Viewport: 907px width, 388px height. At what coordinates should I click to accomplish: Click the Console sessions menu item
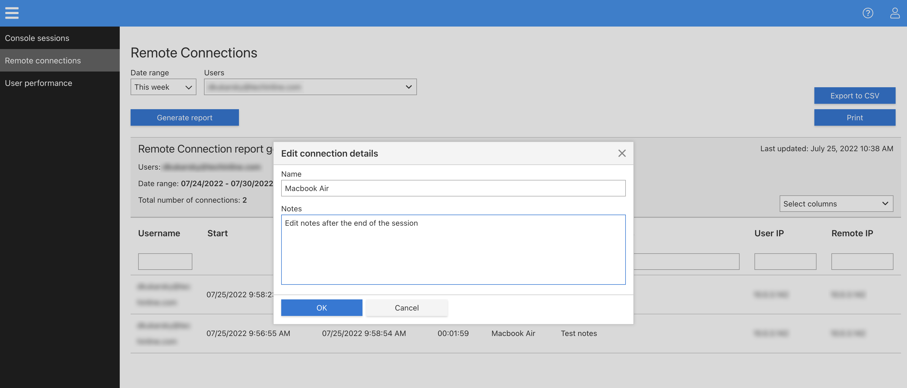pyautogui.click(x=37, y=38)
